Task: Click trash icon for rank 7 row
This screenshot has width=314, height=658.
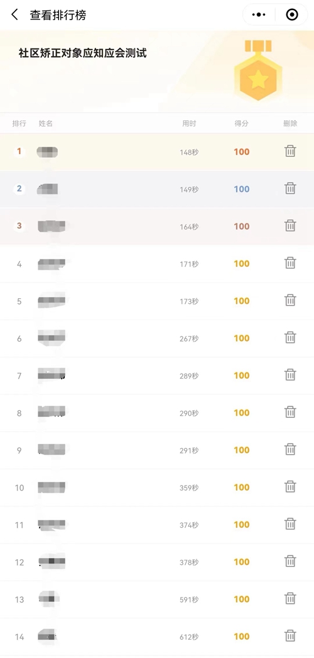Action: 290,375
